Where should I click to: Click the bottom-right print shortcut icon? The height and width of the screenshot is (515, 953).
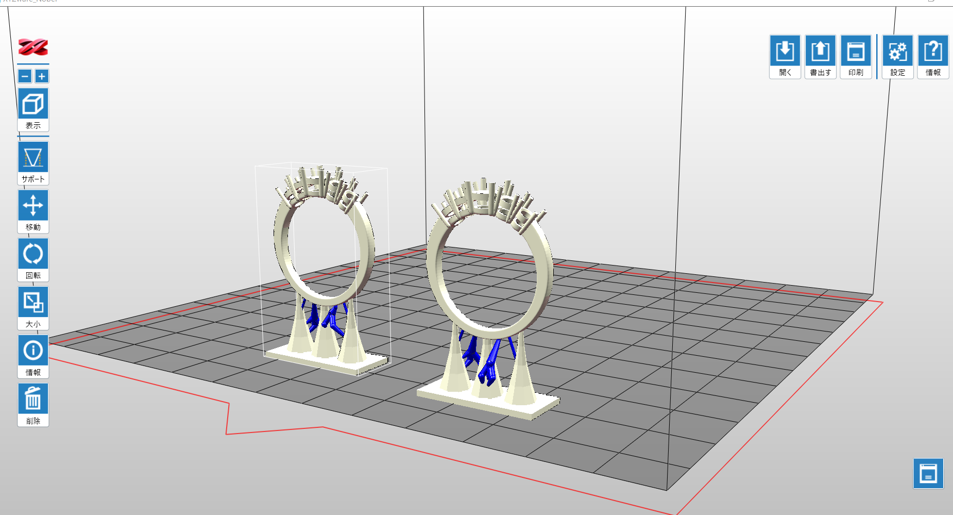point(928,473)
